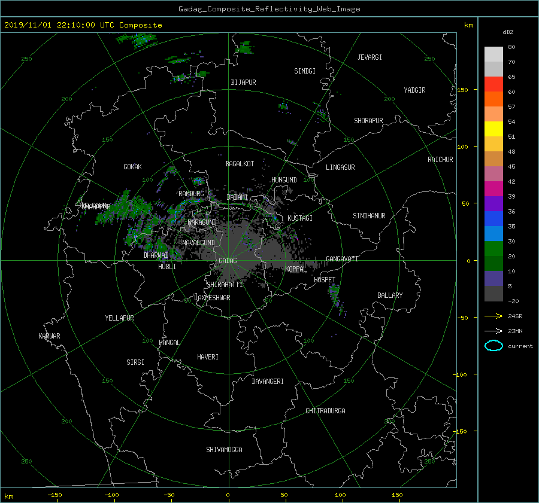Click the KARWAR city label
Screen dimensions: 539x503
click(x=49, y=336)
